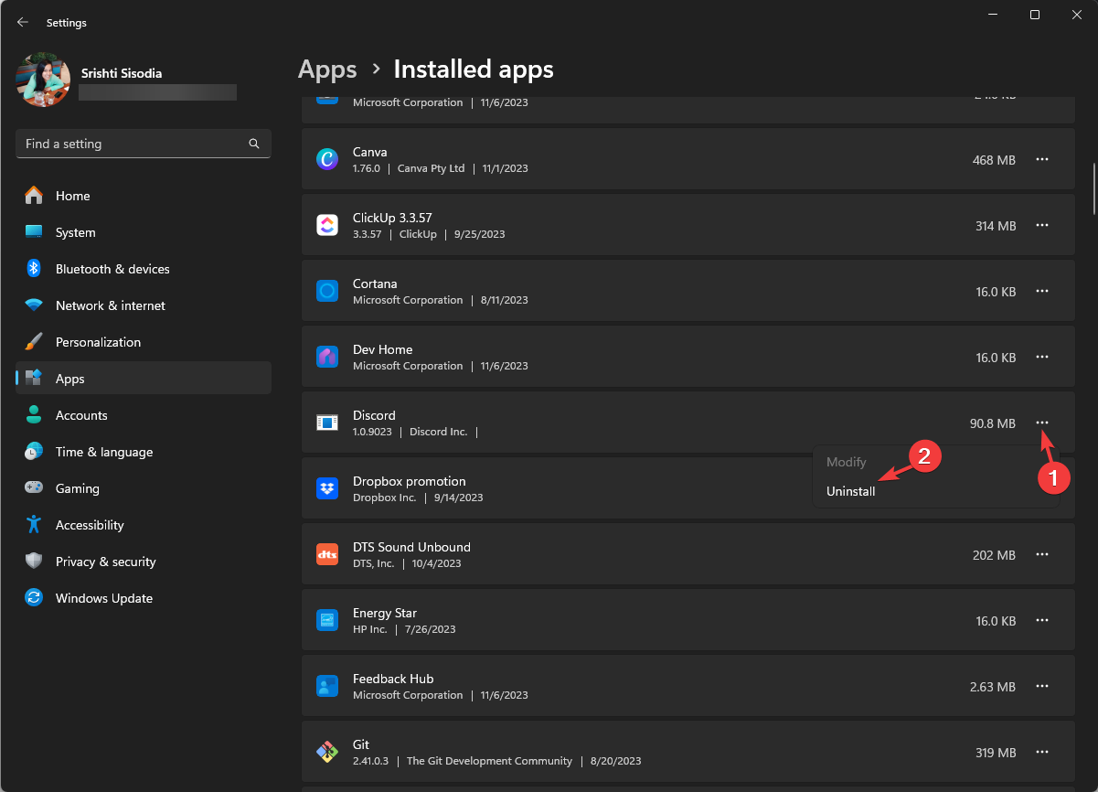
Task: Click the Find a setting search box
Action: [x=133, y=144]
